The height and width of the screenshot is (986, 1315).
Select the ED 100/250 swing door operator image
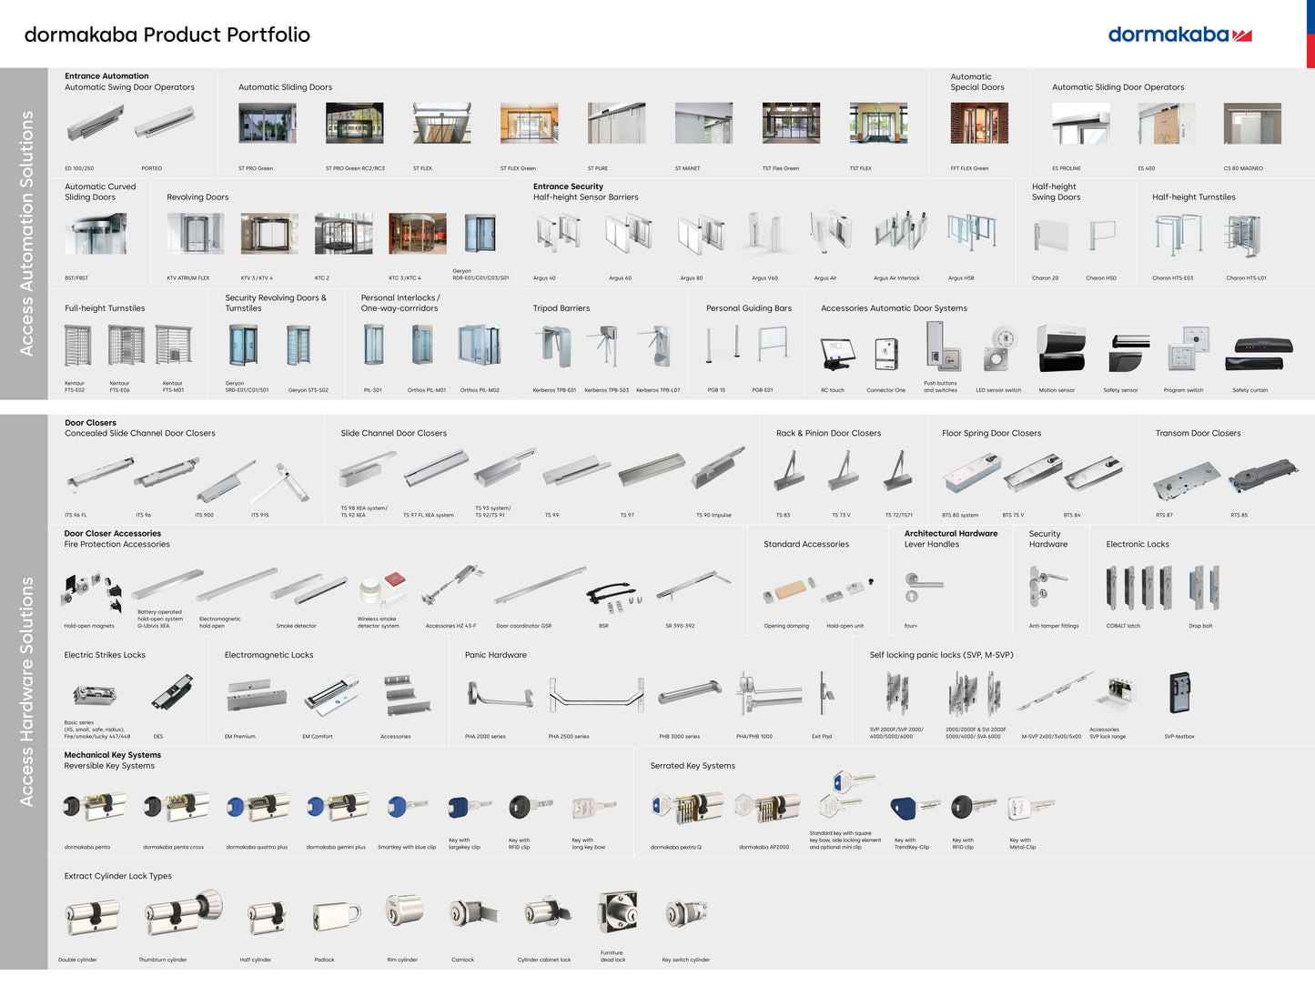pyautogui.click(x=95, y=124)
